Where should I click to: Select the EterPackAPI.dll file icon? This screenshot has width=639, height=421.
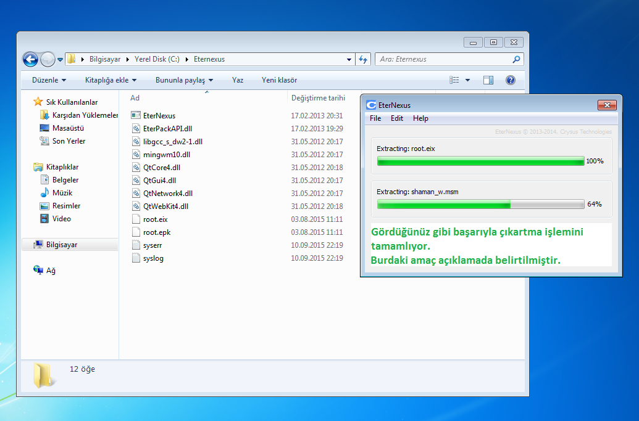tap(136, 129)
